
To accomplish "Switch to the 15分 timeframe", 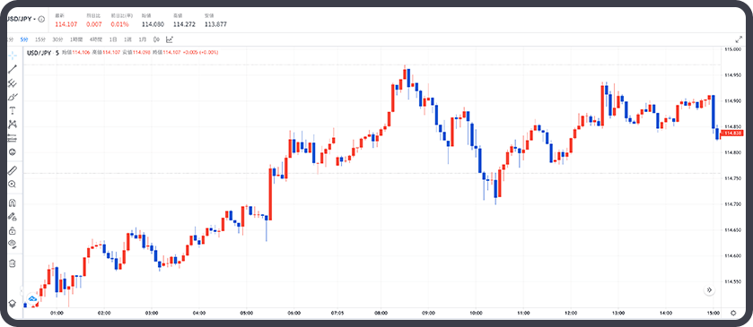I will click(40, 39).
